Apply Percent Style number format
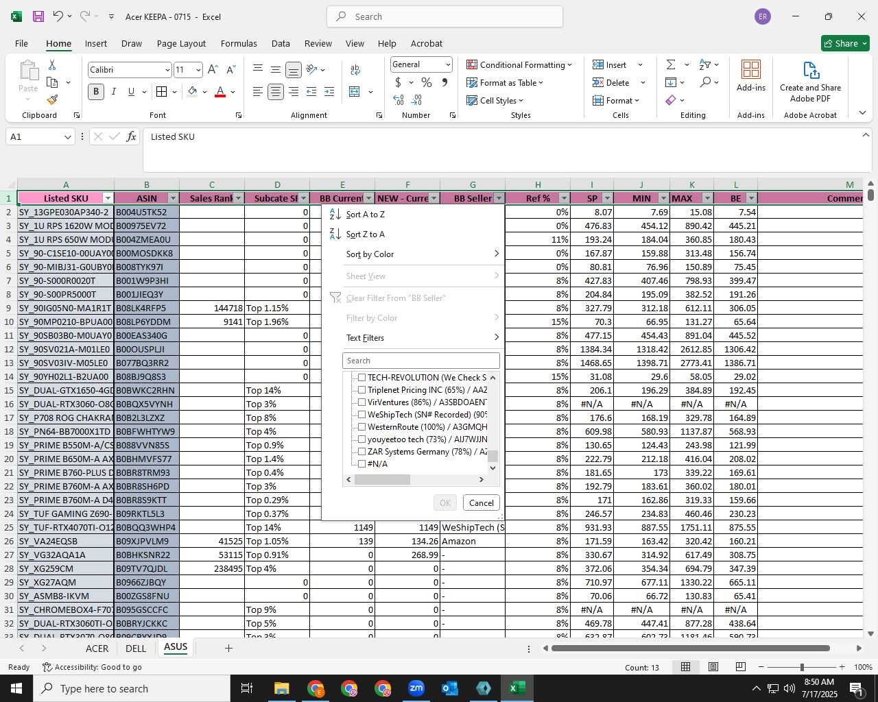878x702 pixels. pyautogui.click(x=427, y=83)
